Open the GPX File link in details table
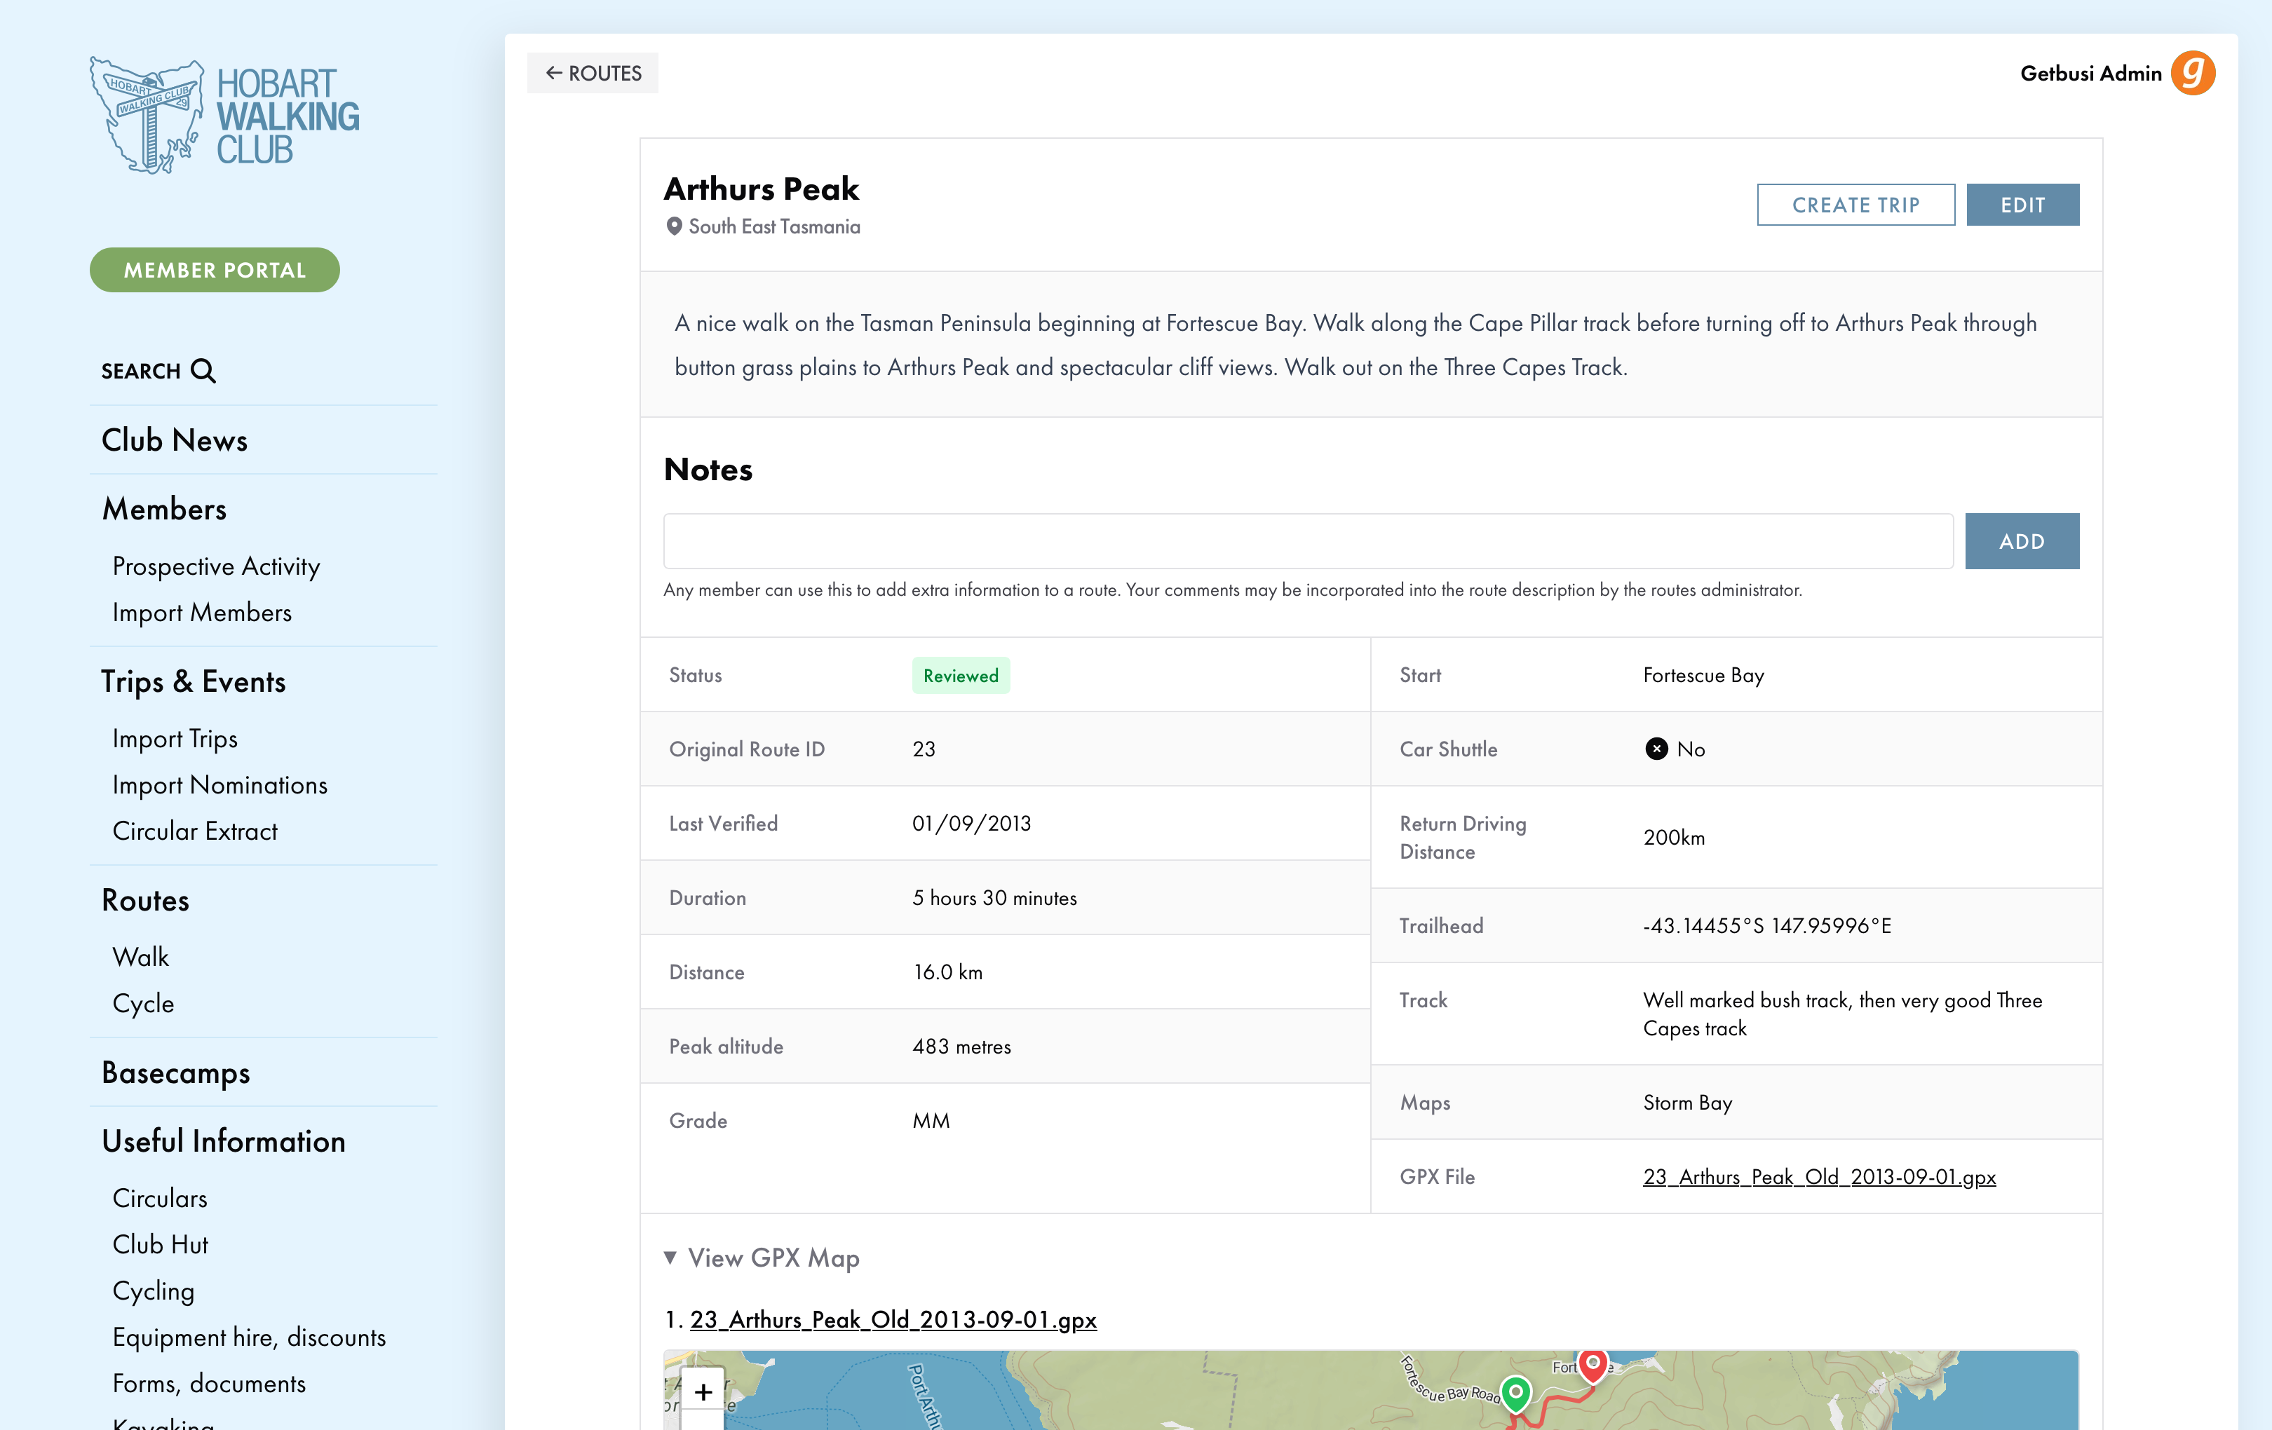Viewport: 2272px width, 1430px height. pyautogui.click(x=1818, y=1176)
